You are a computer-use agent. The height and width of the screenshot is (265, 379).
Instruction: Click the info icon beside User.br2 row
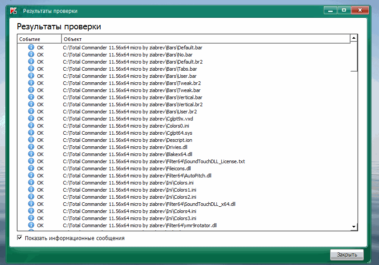coord(31,111)
